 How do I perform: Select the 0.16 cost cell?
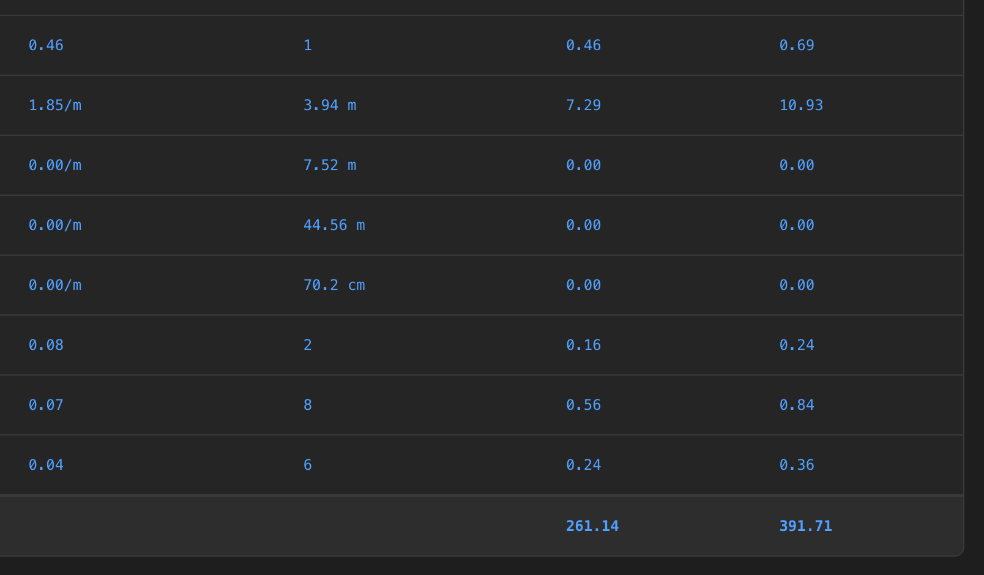(x=583, y=345)
